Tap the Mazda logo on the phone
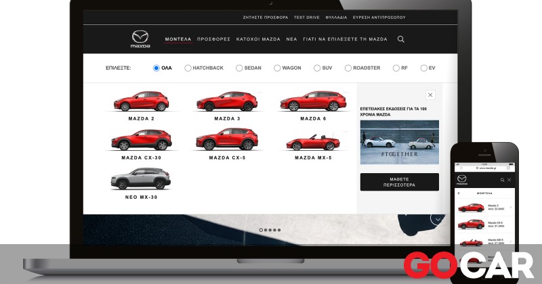The height and width of the screenshot is (284, 542). click(x=462, y=180)
